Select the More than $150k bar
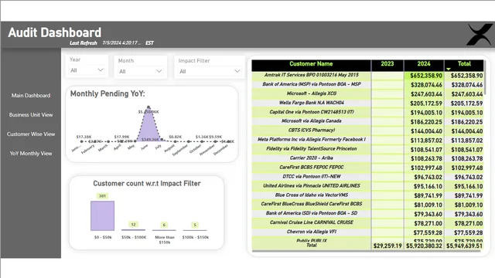 (x=164, y=230)
